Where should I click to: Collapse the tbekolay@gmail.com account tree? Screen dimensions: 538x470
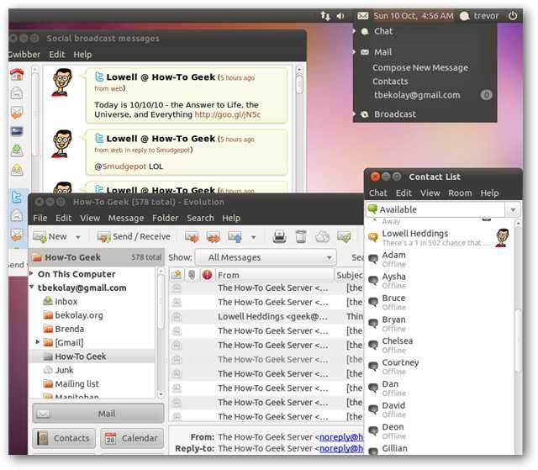[x=32, y=287]
